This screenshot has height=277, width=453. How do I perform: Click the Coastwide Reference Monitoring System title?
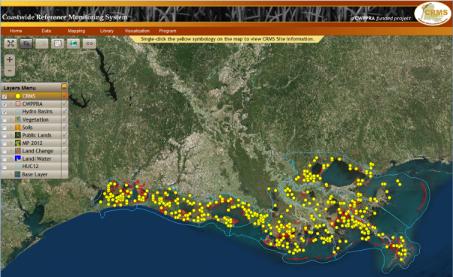(x=65, y=17)
